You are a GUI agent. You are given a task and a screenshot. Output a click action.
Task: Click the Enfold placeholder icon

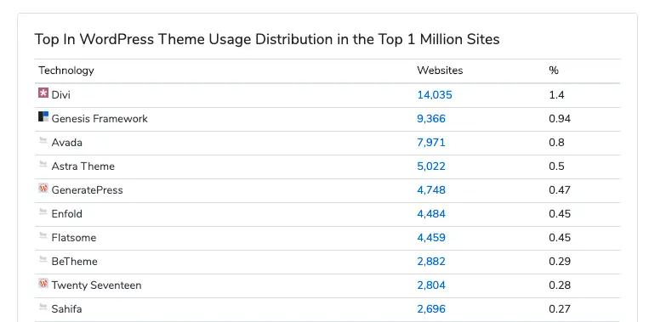pyautogui.click(x=43, y=212)
